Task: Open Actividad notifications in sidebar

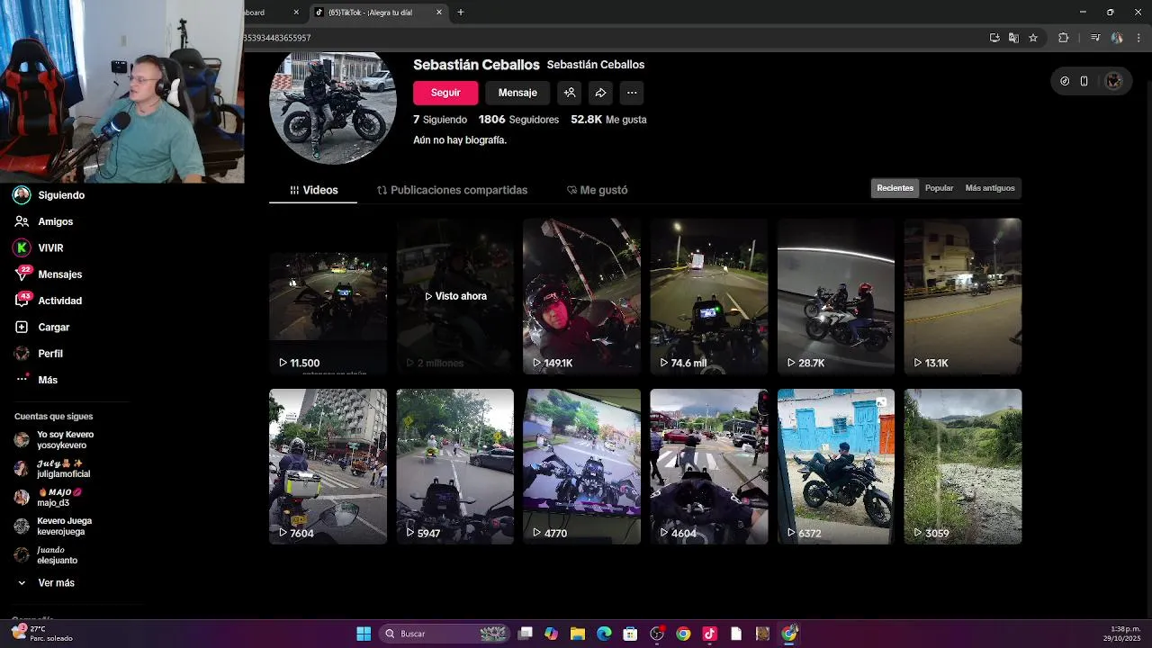Action: pyautogui.click(x=48, y=301)
